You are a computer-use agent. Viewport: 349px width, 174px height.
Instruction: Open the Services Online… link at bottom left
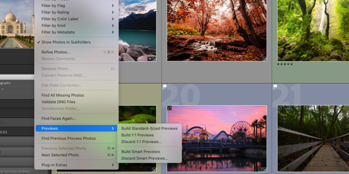click(x=16, y=171)
